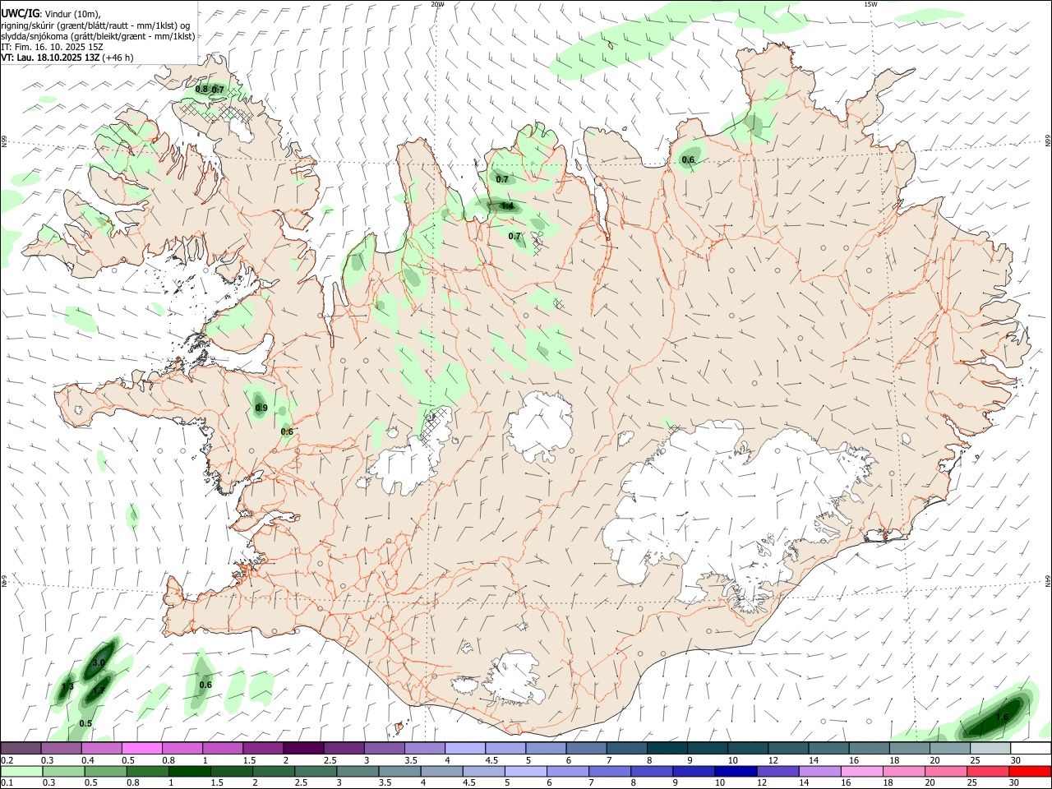Pick the 30 bright red rain swatch
This screenshot has width=1052, height=789.
pyautogui.click(x=1030, y=771)
